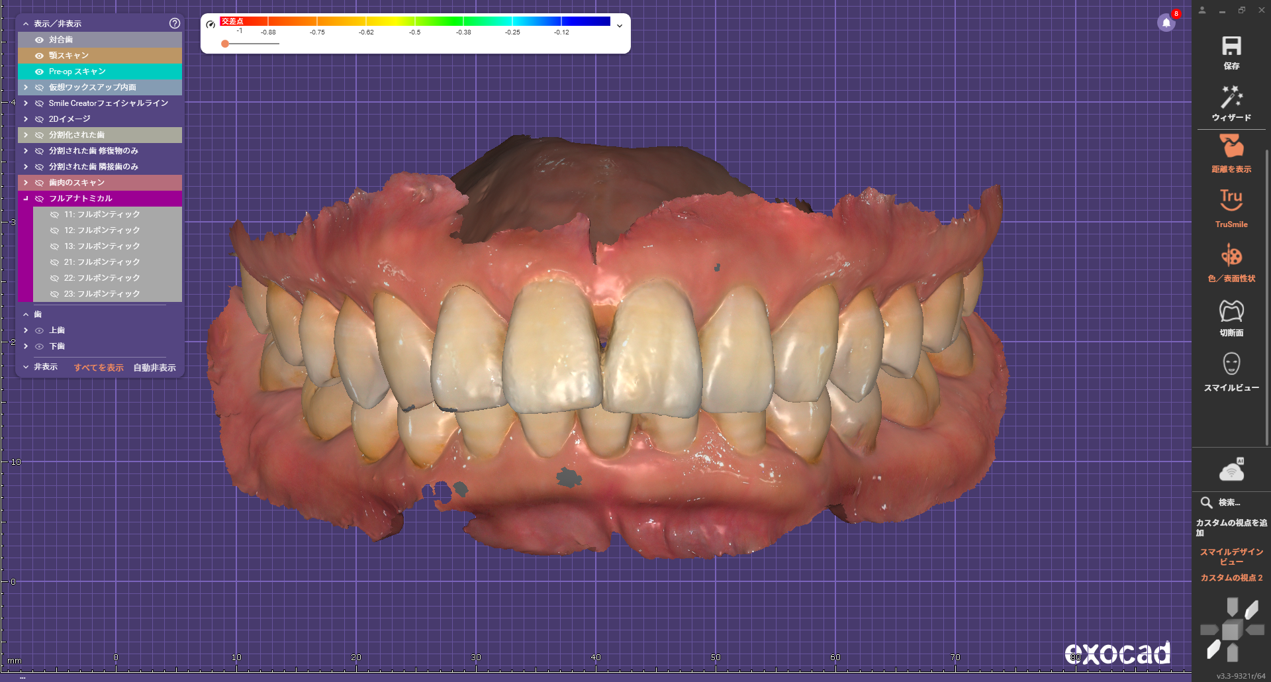
Task: Open the notification bell icon
Action: pyautogui.click(x=1166, y=23)
